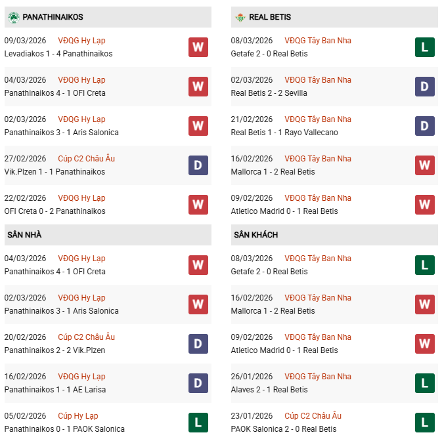Click the Panathinaikos club logo
Screen dimensions: 442x439
13,17
